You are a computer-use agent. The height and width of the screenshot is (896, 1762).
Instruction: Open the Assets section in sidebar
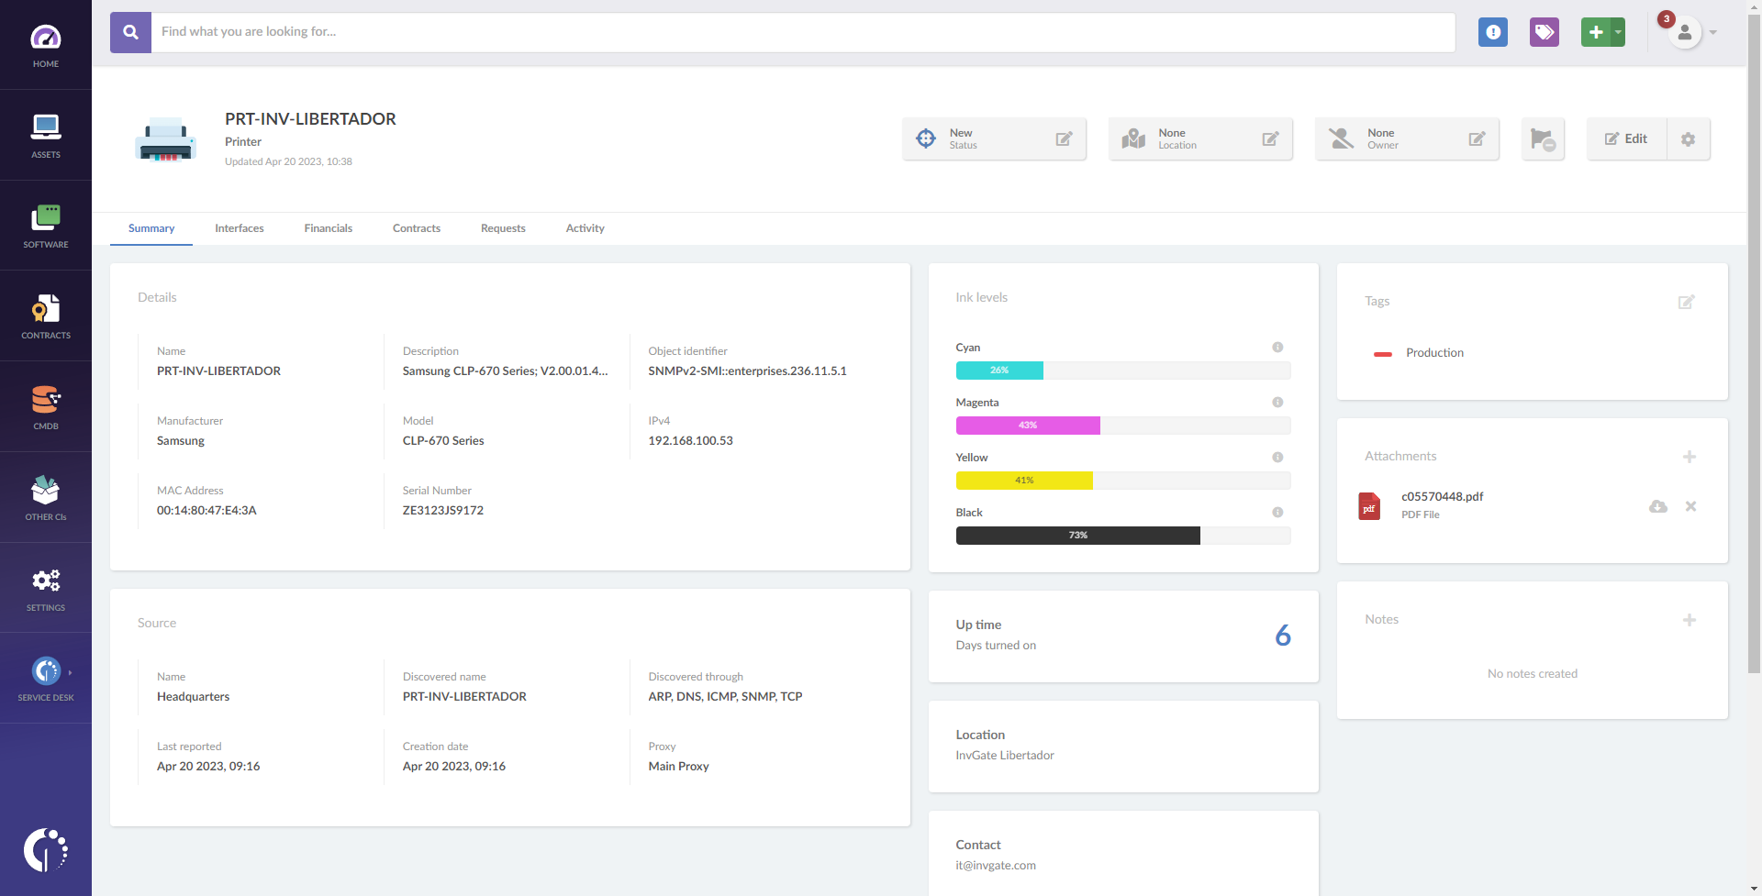pos(46,135)
